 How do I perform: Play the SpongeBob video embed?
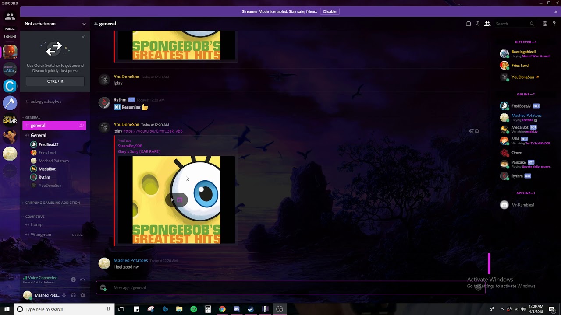[x=172, y=200]
